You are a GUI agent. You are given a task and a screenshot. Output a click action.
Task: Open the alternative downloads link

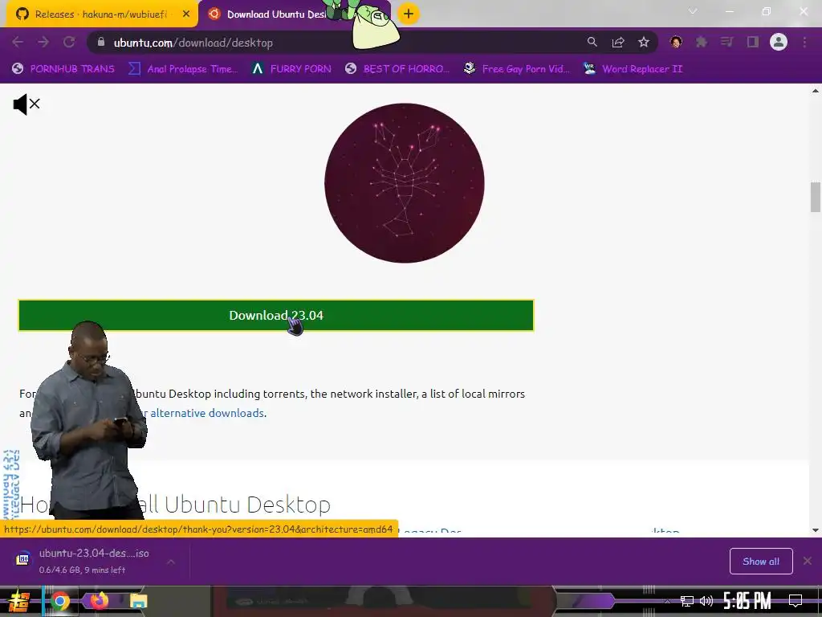coord(207,413)
